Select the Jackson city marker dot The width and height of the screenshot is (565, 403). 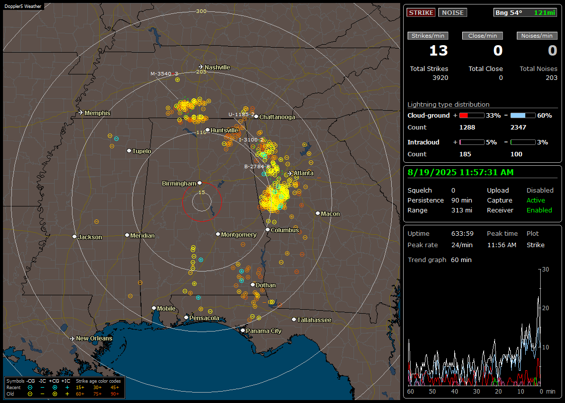pos(74,237)
